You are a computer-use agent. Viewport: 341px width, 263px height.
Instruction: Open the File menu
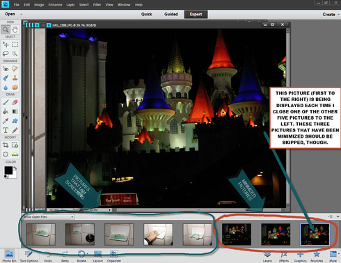click(16, 5)
